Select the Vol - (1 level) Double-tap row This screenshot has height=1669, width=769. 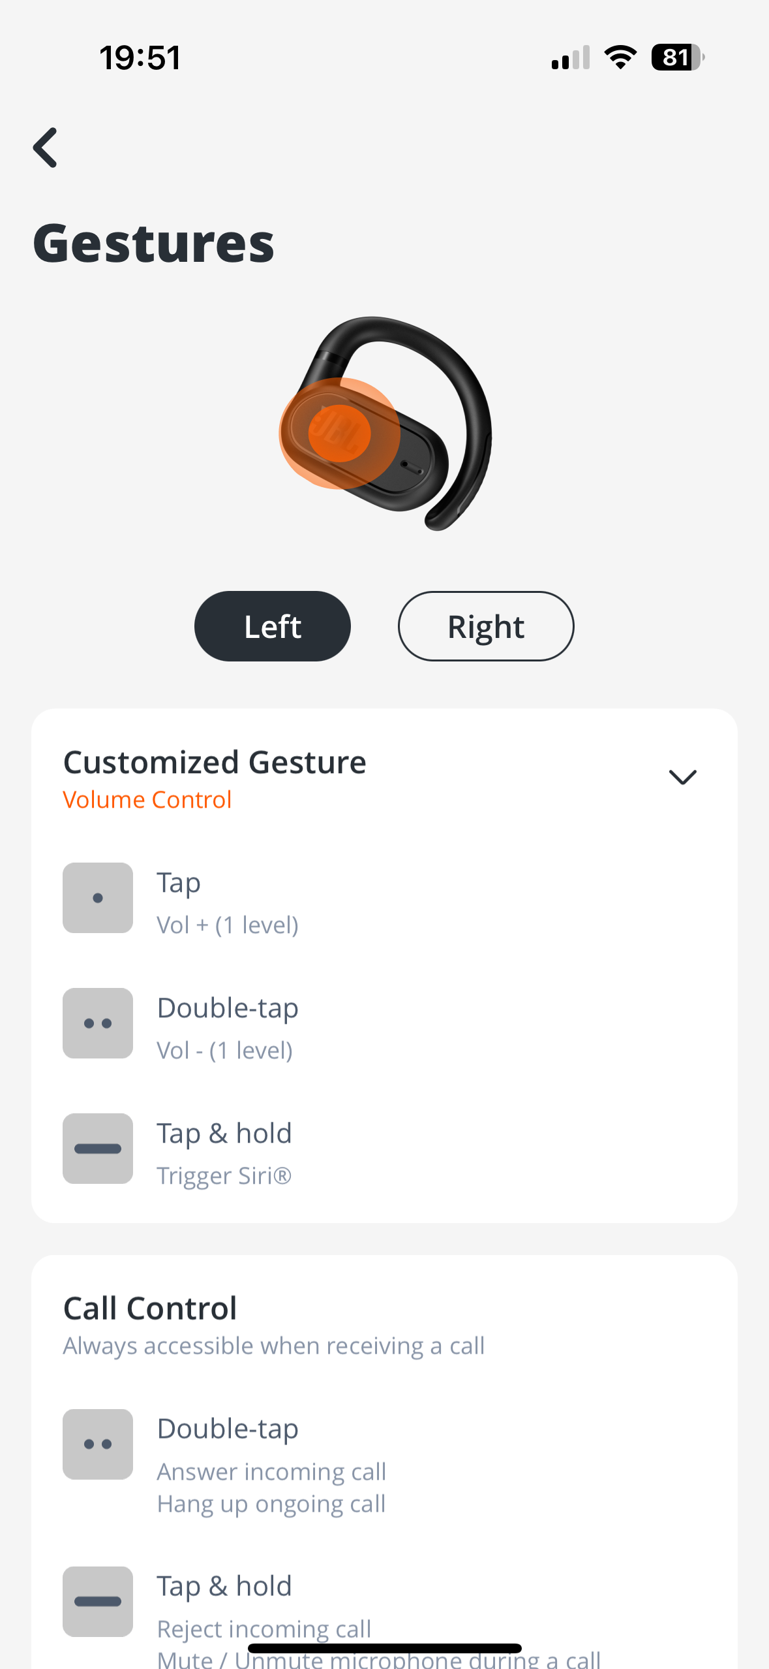pyautogui.click(x=384, y=1023)
